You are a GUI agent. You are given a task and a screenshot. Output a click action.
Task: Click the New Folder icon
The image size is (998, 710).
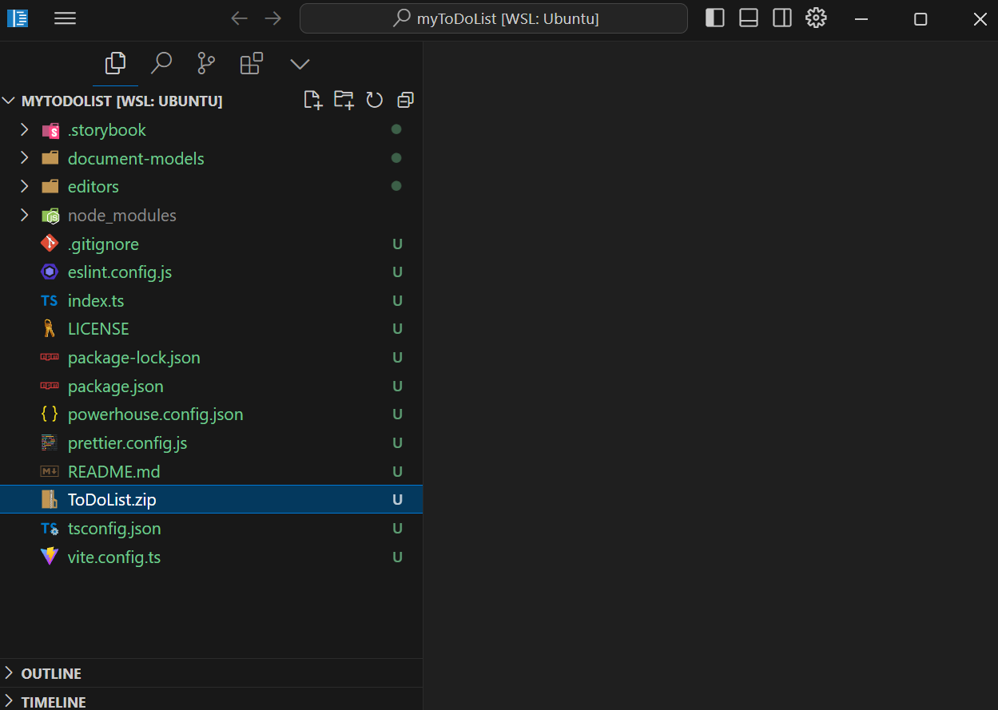344,100
